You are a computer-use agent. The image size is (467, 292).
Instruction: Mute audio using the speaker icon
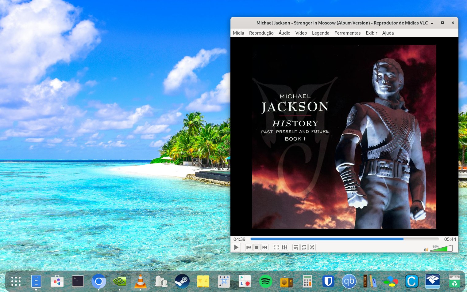point(426,250)
